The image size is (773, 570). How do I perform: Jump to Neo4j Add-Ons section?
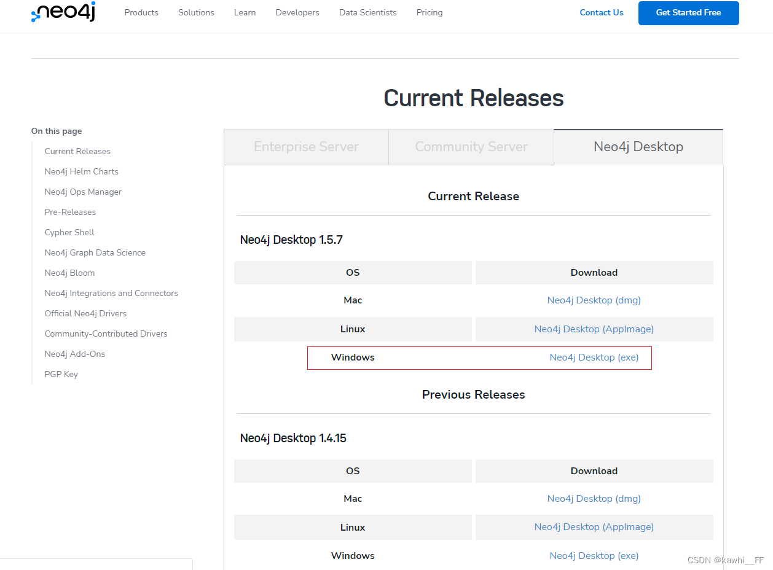74,354
